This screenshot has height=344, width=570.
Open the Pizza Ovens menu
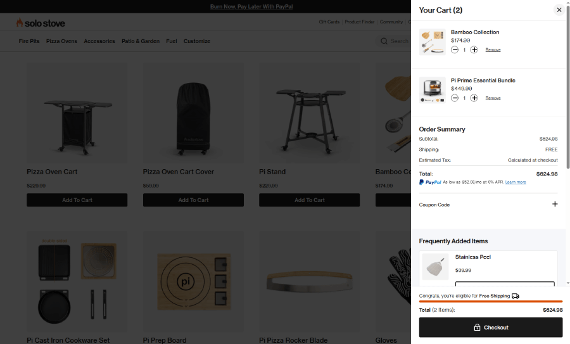[x=61, y=41]
